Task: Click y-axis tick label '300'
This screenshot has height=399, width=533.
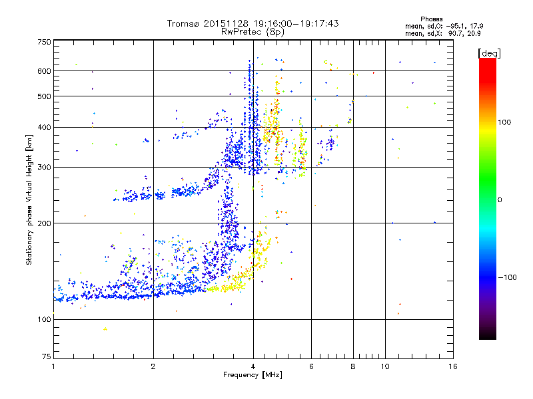Action: tap(44, 168)
